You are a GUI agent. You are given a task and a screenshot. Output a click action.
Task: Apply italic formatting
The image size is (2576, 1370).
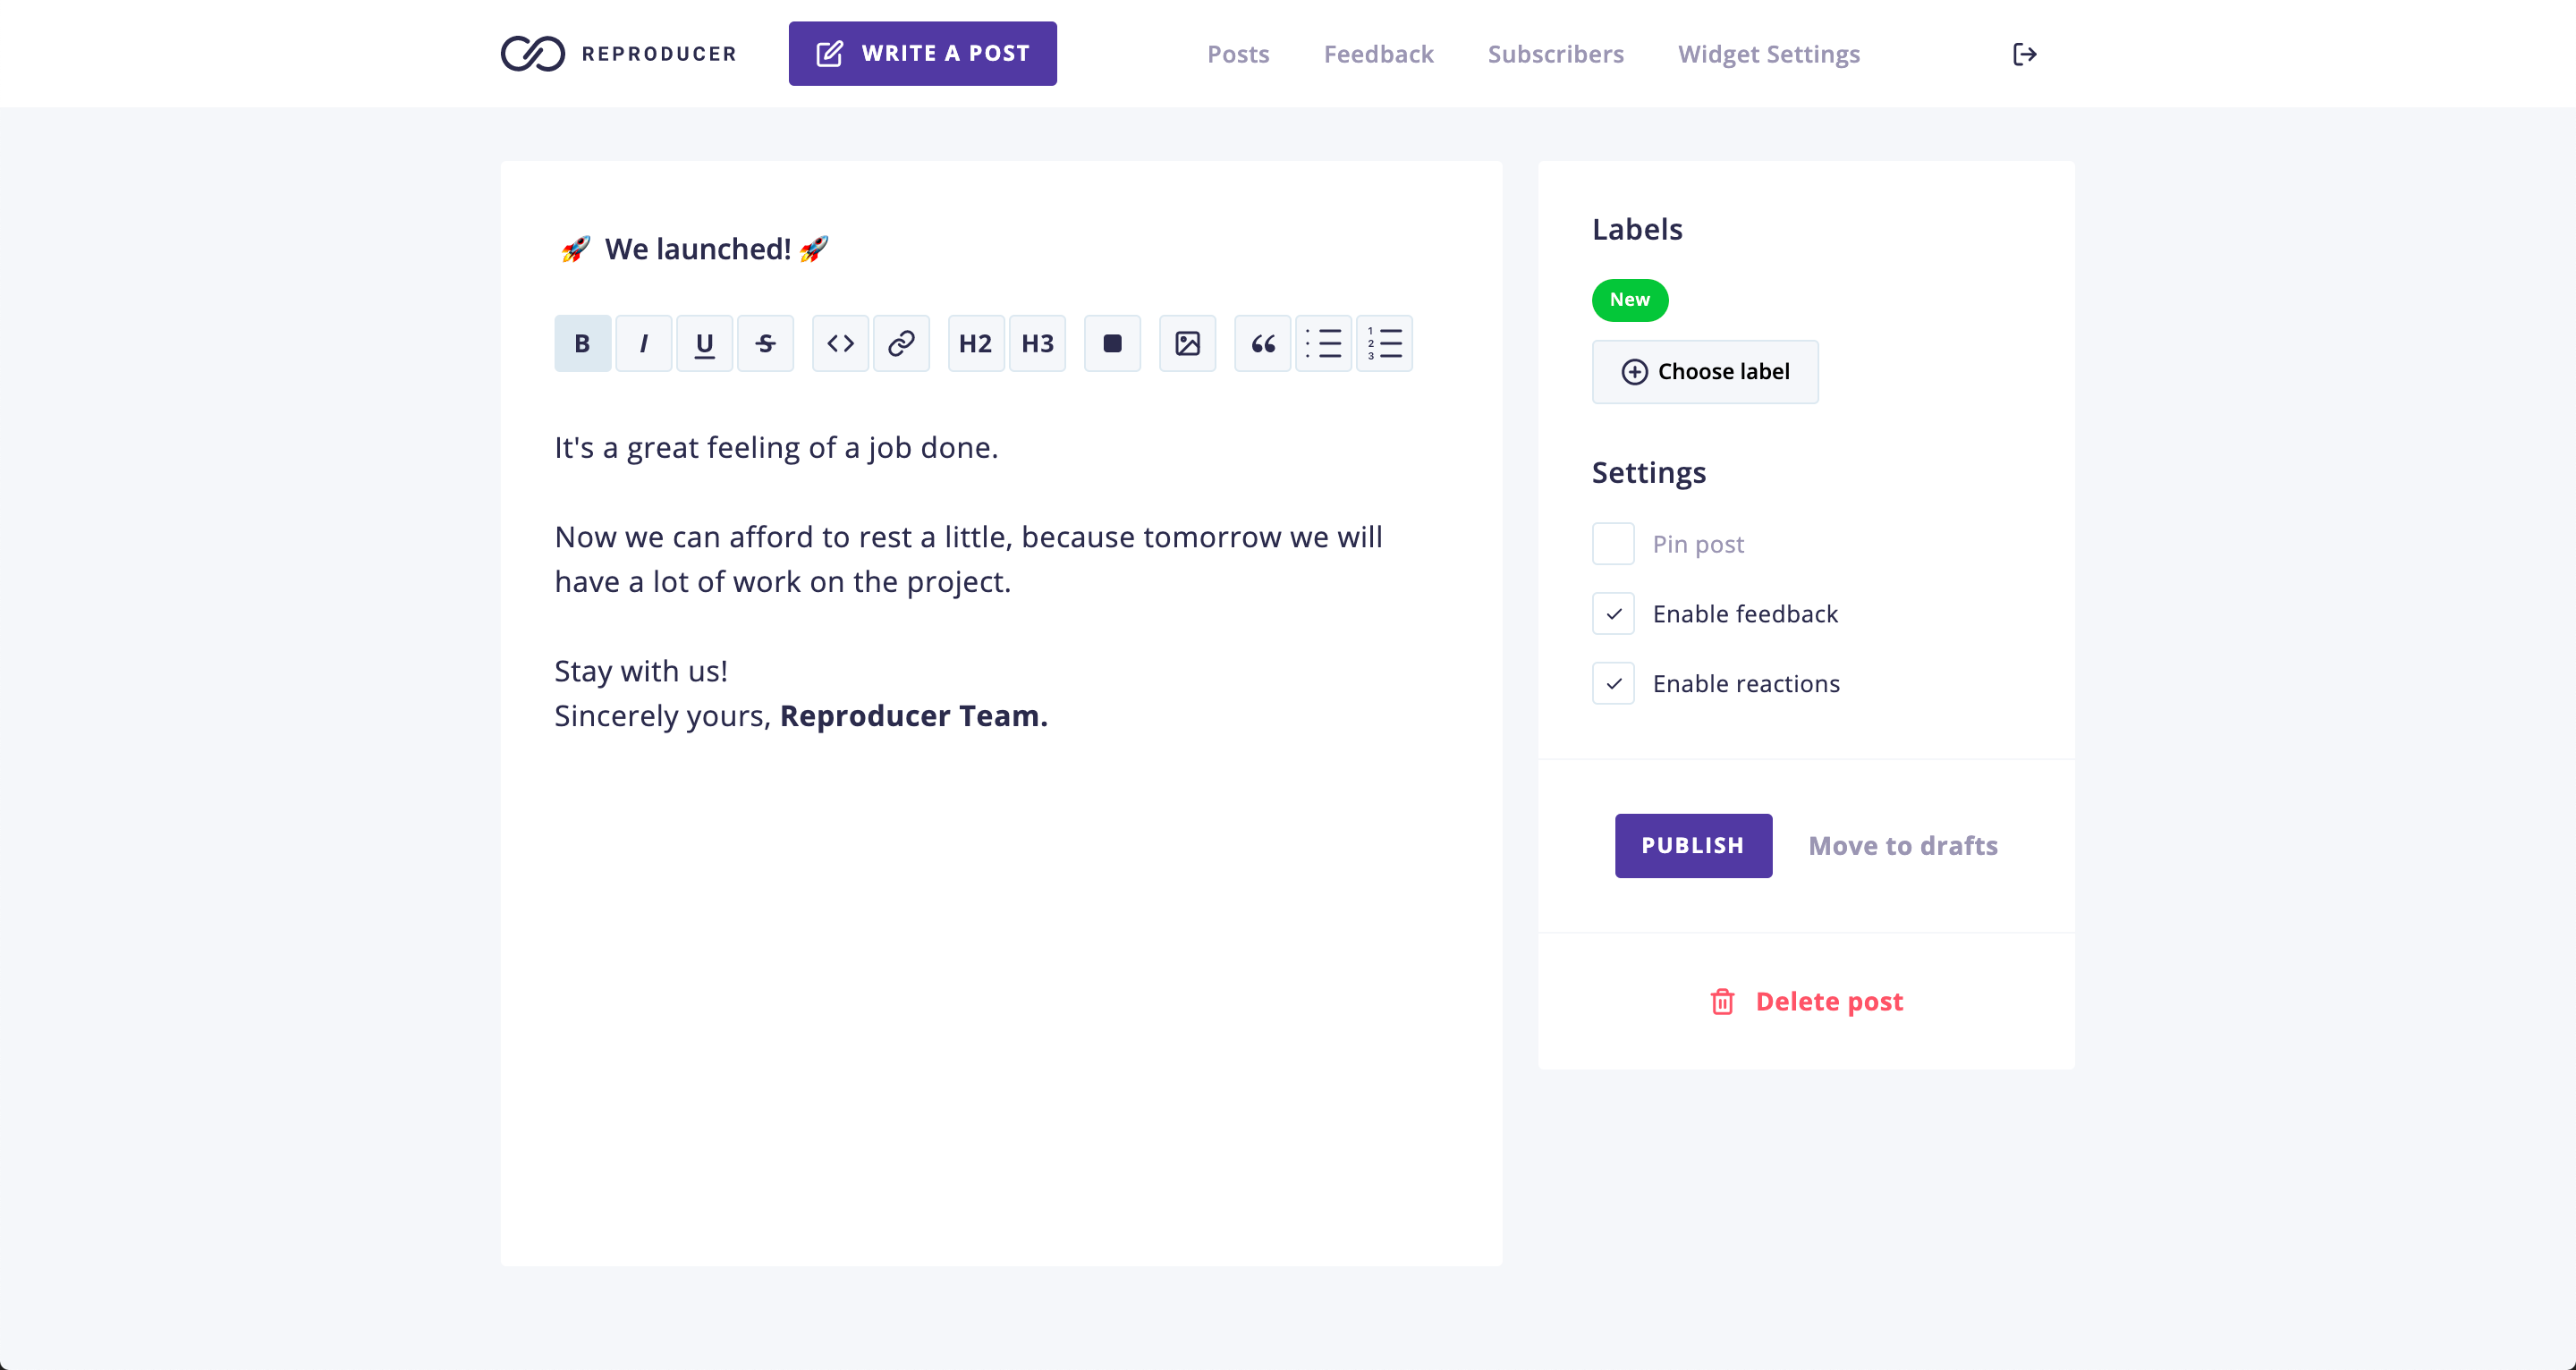coord(643,343)
